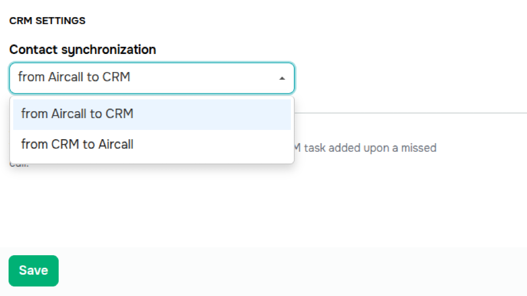Save the CRM settings
Image resolution: width=527 pixels, height=296 pixels.
pyautogui.click(x=34, y=271)
